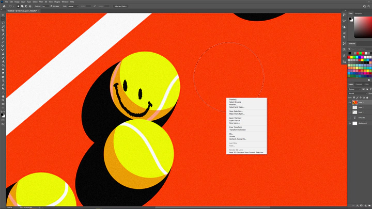Open the Style dropdown in options bar
This screenshot has width=372, height=209.
click(73, 6)
